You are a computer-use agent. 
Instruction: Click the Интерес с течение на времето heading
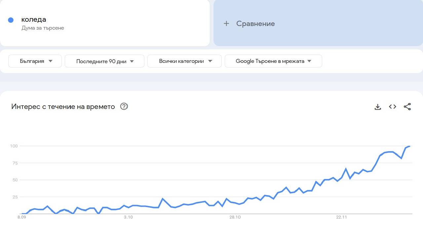63,106
